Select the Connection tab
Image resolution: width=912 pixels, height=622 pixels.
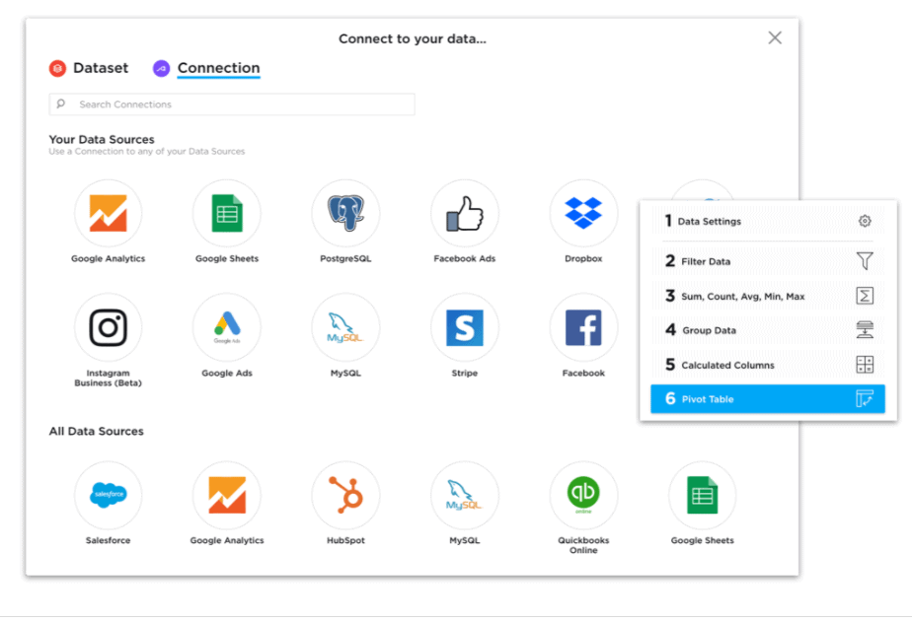pyautogui.click(x=206, y=68)
